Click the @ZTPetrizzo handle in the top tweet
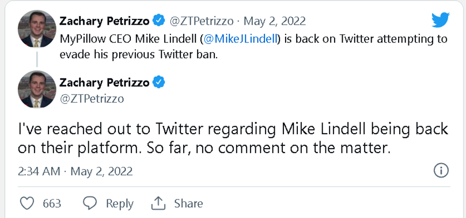This screenshot has width=466, height=218. pyautogui.click(x=202, y=21)
